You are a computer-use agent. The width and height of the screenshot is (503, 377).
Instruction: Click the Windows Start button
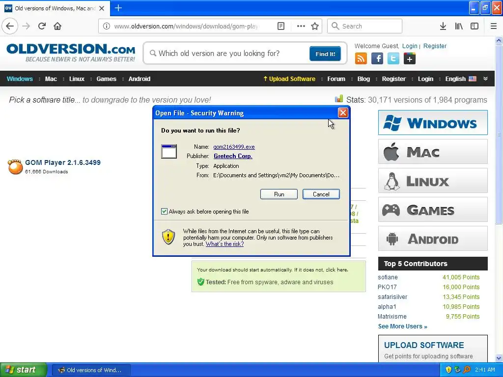(x=24, y=370)
